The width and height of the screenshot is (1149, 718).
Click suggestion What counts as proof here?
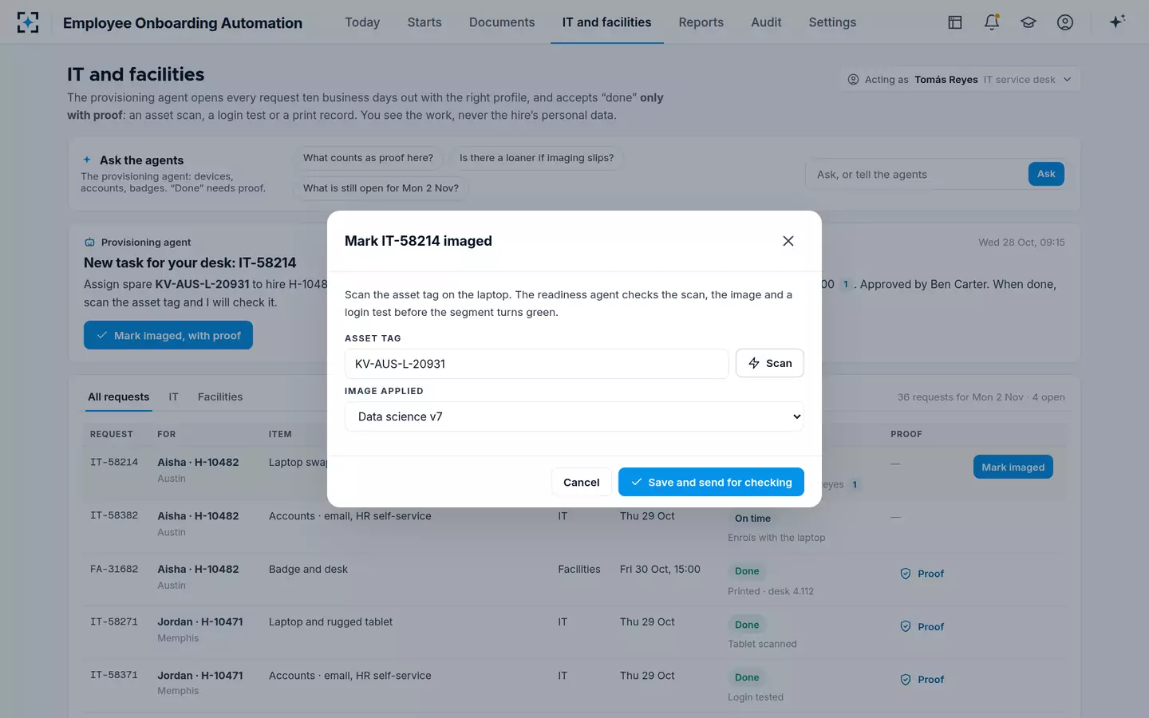coord(368,158)
